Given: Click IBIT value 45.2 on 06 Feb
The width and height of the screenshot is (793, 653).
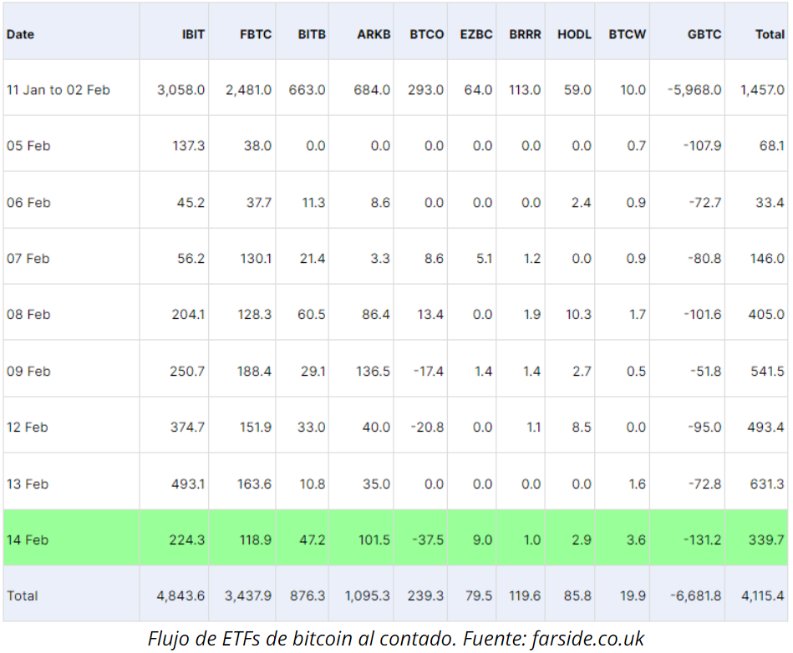Looking at the screenshot, I should (x=191, y=203).
